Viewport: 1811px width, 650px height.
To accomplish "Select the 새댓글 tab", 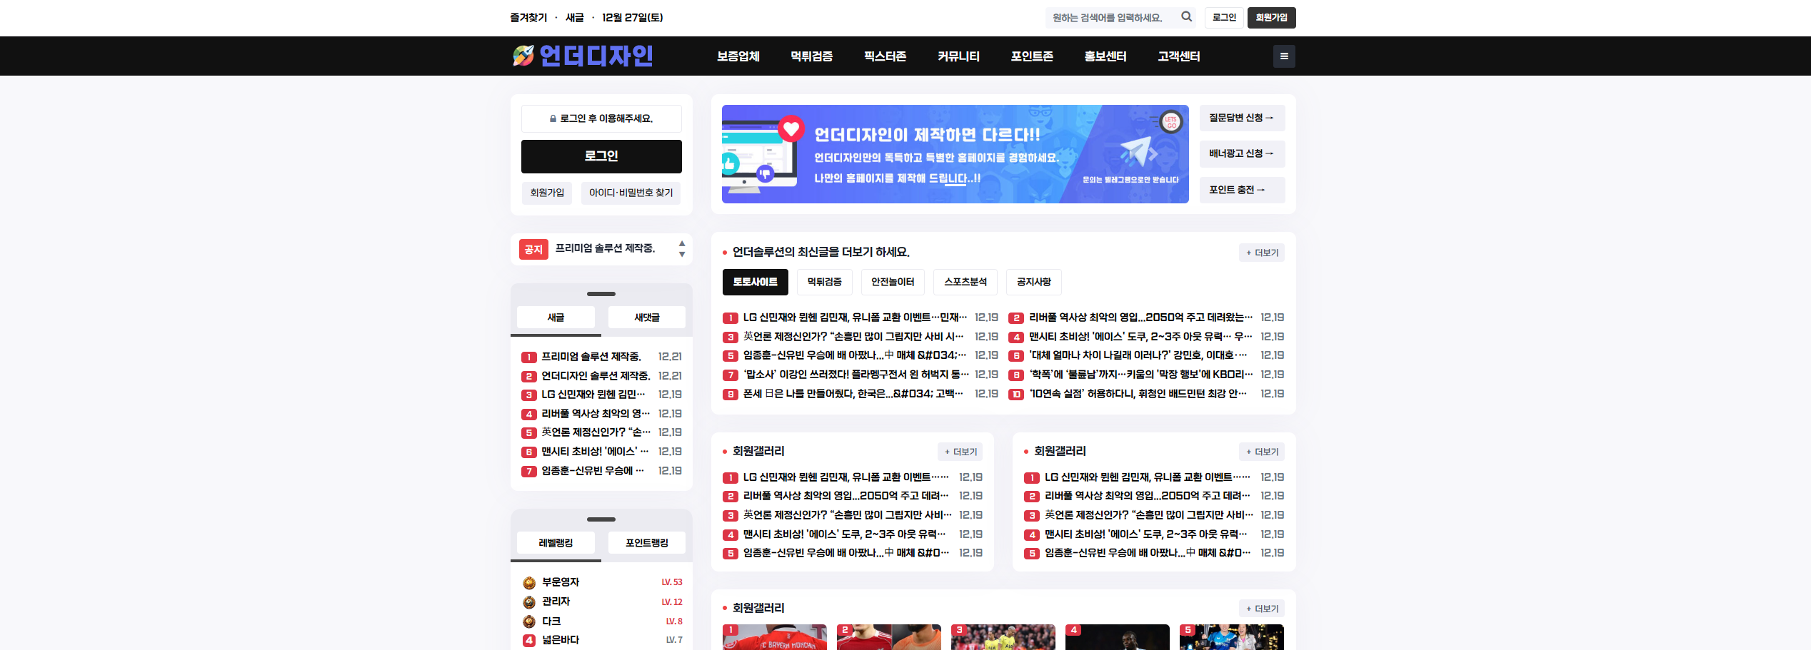I will click(x=646, y=318).
